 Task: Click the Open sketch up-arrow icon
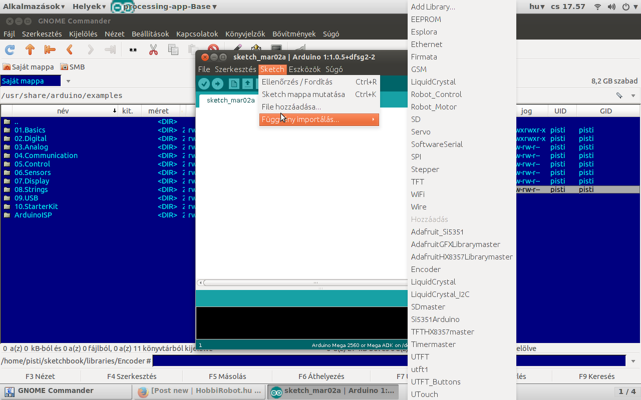pyautogui.click(x=247, y=83)
